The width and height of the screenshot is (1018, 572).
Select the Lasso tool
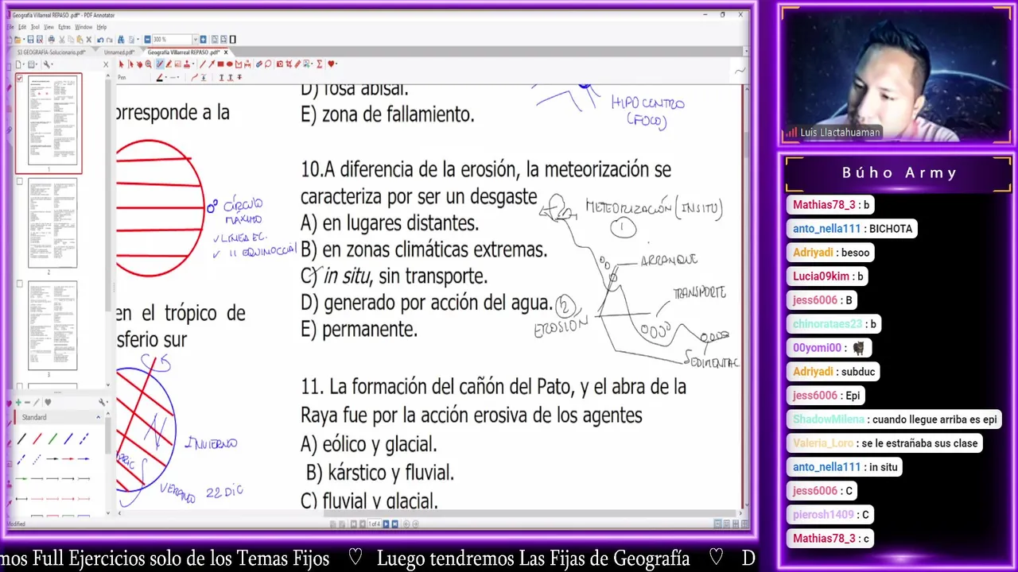(268, 64)
